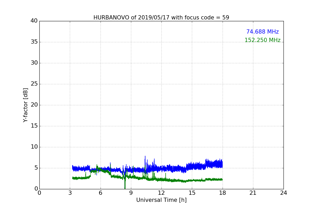Screen dimensions: 315x210
Task: Click the x-axis tick label 18
Action: pos(223,193)
